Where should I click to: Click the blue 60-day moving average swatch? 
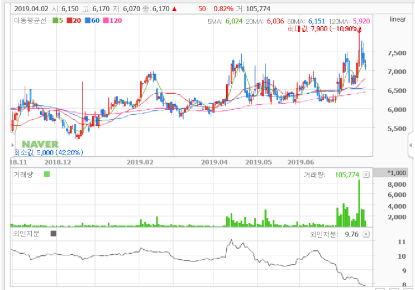click(x=88, y=20)
